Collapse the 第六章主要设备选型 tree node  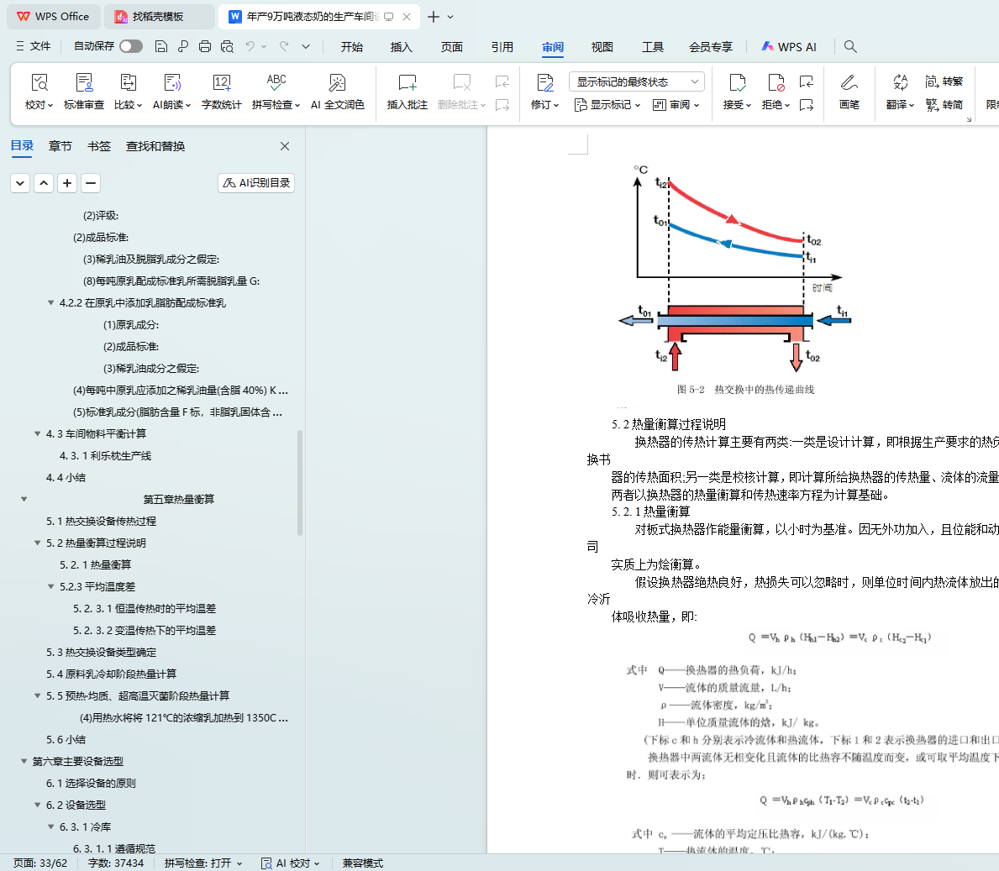[24, 762]
